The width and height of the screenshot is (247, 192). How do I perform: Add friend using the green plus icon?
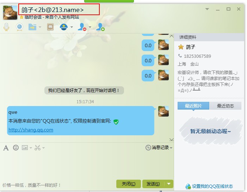(x=100, y=27)
